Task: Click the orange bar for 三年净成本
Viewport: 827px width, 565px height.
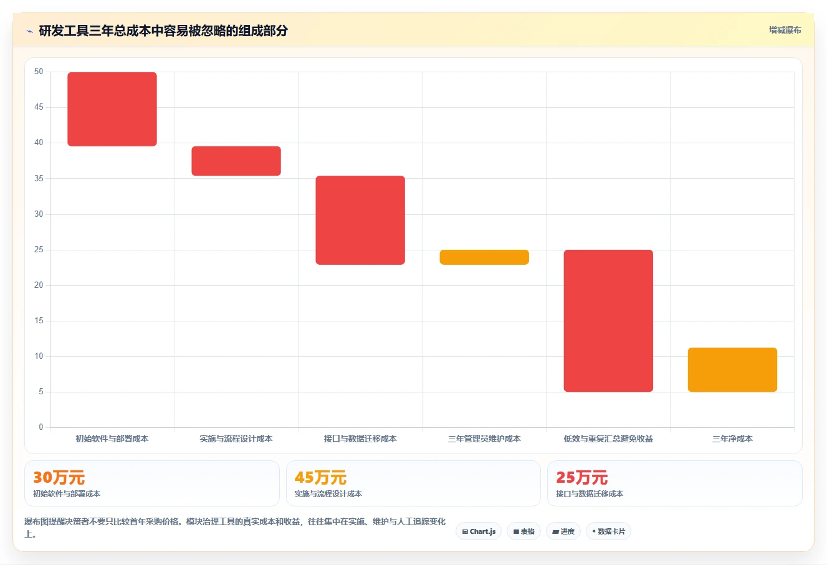Action: tap(732, 369)
